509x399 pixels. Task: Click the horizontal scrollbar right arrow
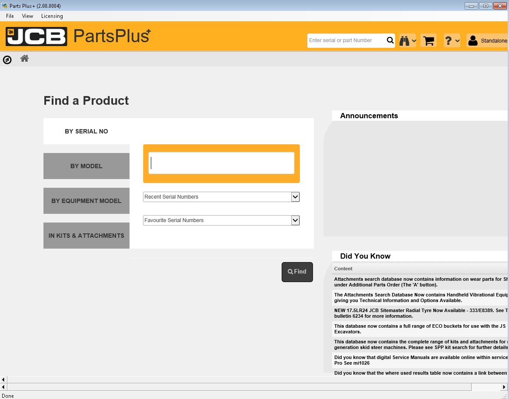505,387
